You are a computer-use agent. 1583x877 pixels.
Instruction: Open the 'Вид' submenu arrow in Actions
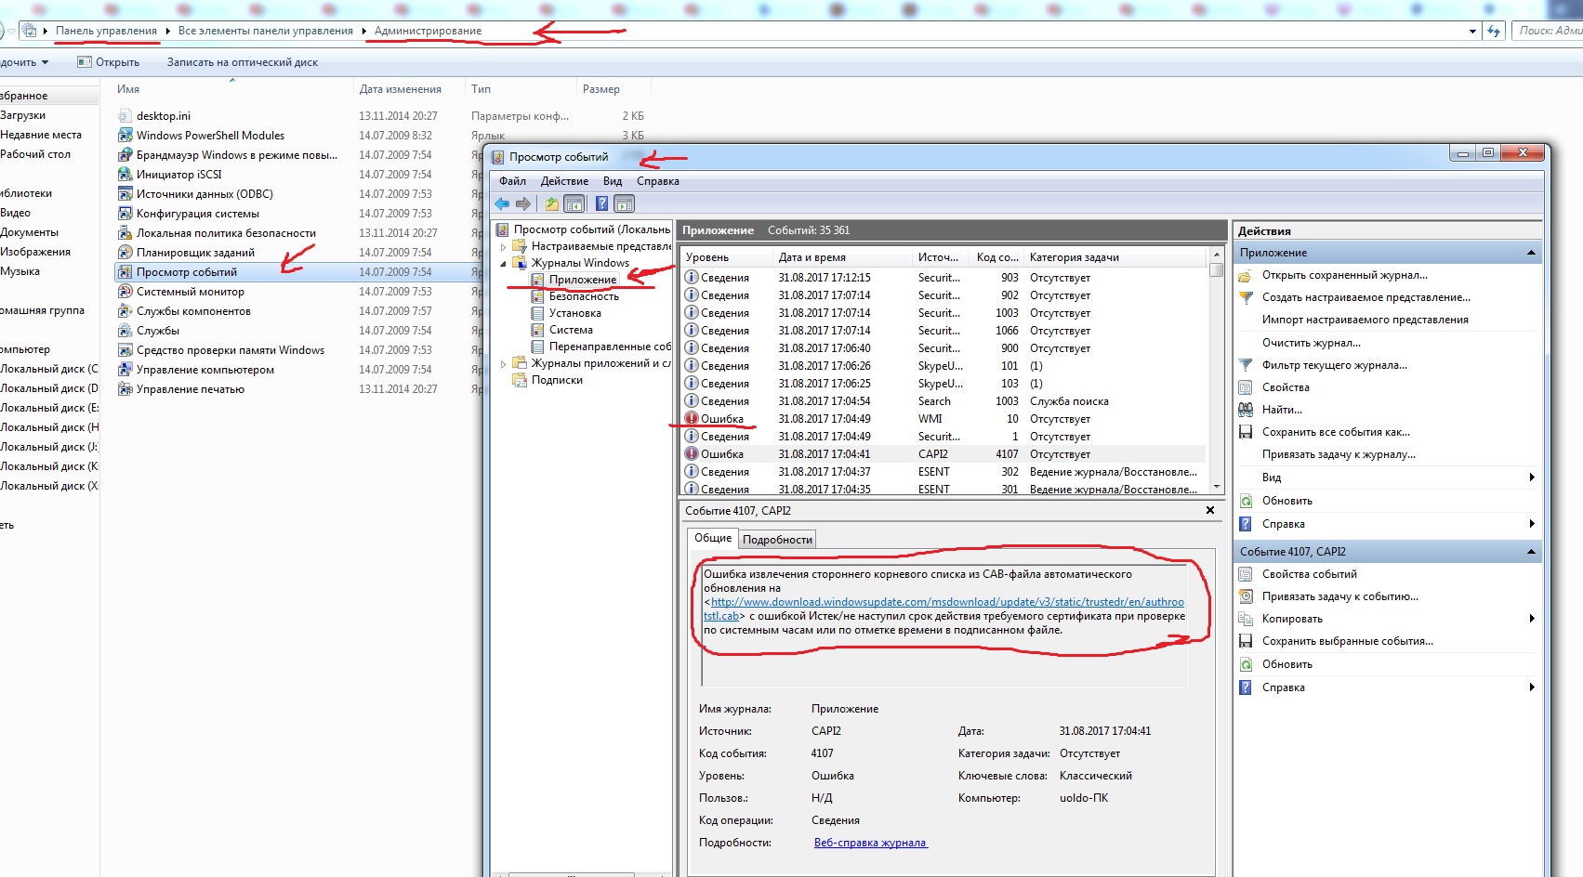point(1532,478)
